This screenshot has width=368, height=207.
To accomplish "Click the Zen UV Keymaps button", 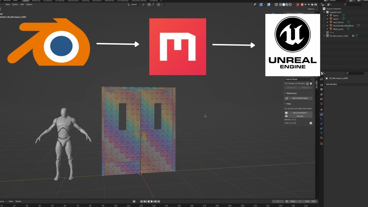I will tap(298, 98).
